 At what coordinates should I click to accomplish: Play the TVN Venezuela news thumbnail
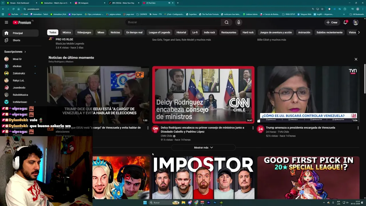click(x=308, y=95)
